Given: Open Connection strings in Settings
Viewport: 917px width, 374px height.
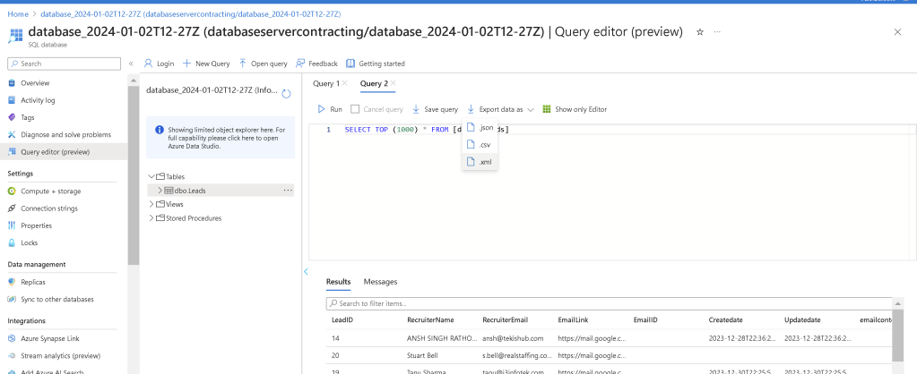Looking at the screenshot, I should pos(49,208).
